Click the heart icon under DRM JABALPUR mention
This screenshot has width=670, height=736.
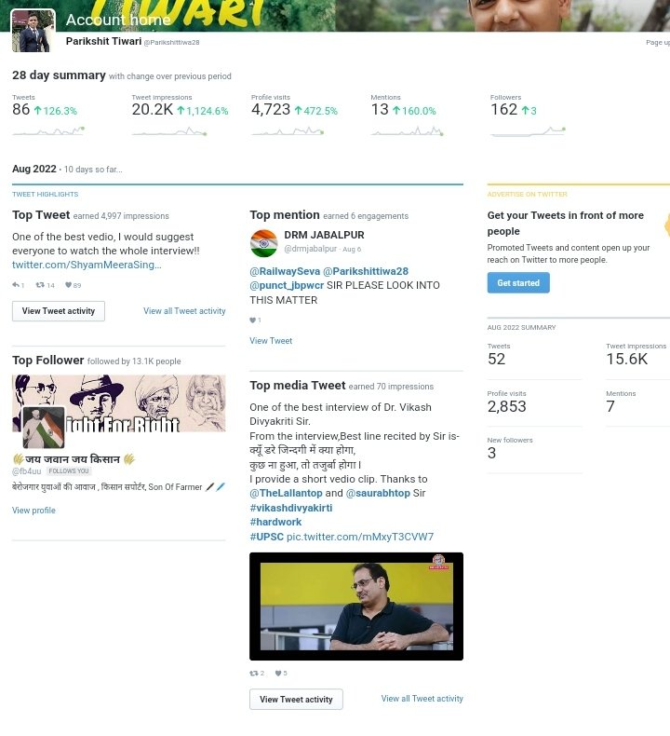tap(253, 320)
